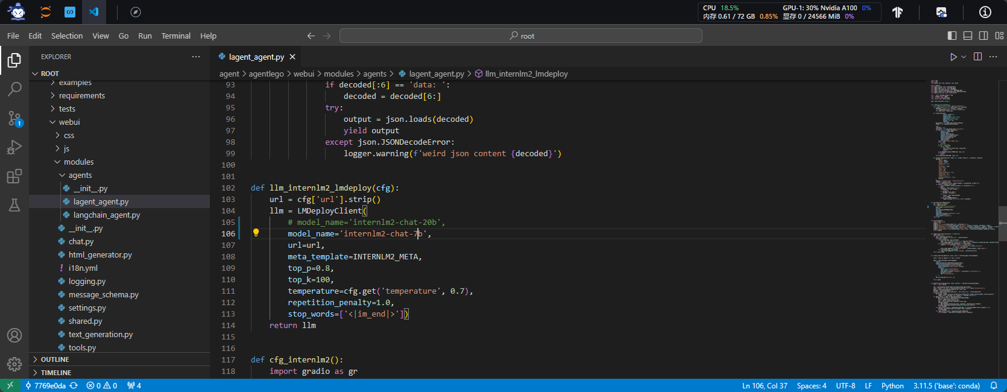Open the Accounts icon in activity bar
This screenshot has height=392, width=1007.
[14, 335]
